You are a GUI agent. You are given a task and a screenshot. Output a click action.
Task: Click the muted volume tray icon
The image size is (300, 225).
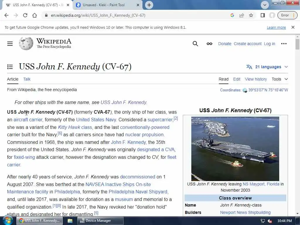pyautogui.click(x=270, y=221)
